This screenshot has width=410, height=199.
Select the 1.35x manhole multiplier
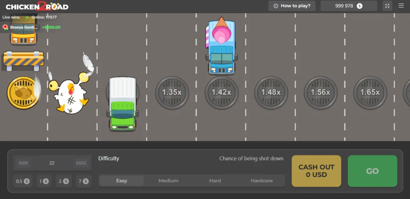point(172,92)
